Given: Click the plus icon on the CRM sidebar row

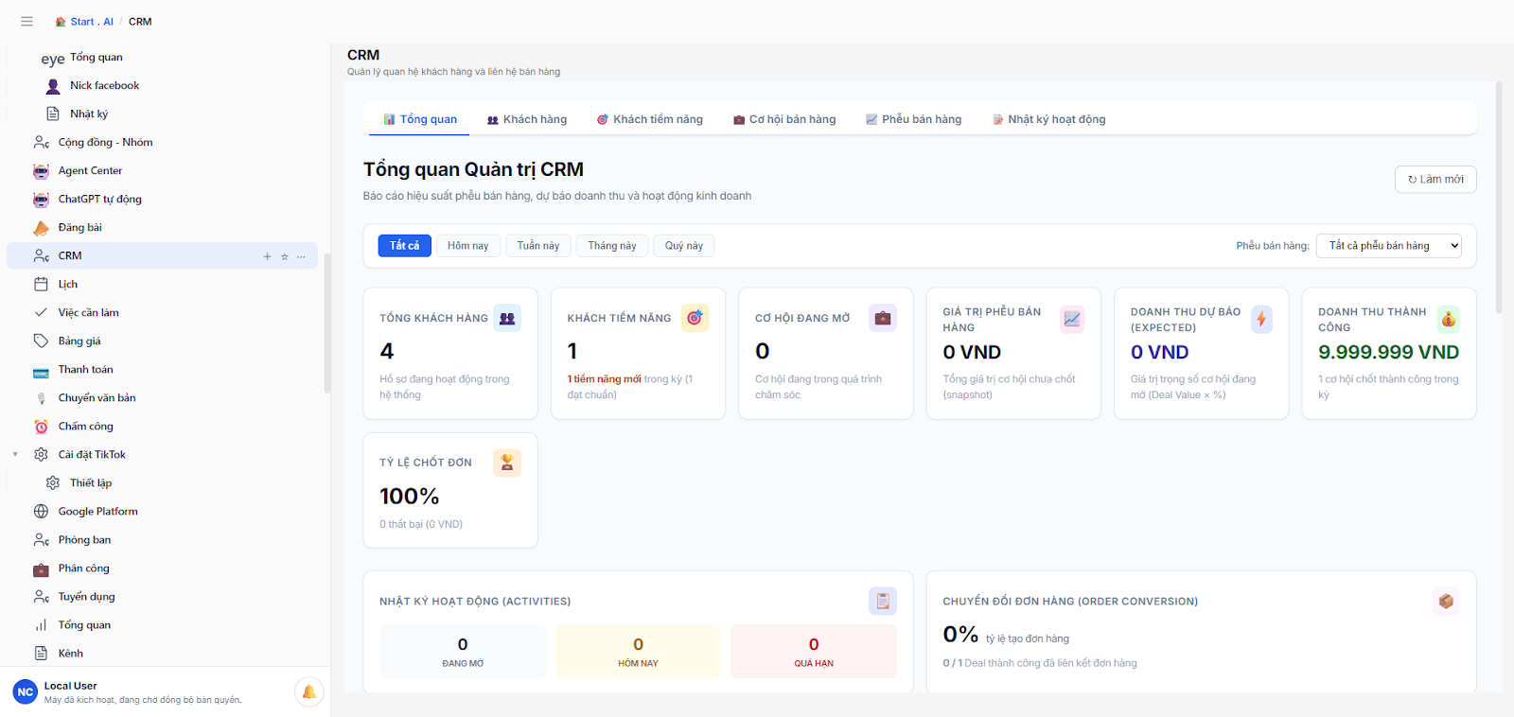Looking at the screenshot, I should (267, 256).
